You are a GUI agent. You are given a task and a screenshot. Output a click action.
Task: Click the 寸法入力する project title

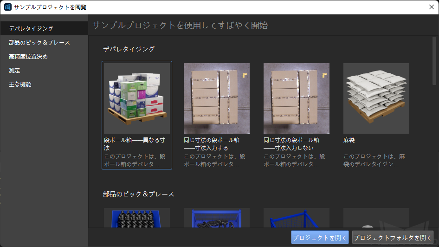click(212, 143)
